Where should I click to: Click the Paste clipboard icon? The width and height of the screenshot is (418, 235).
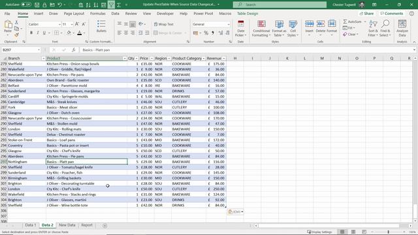tap(8, 25)
